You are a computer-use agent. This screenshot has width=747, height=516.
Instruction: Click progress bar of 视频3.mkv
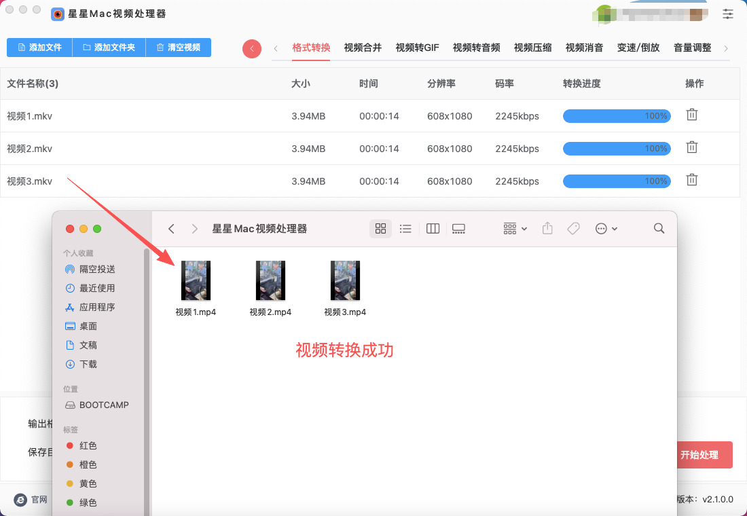point(617,181)
